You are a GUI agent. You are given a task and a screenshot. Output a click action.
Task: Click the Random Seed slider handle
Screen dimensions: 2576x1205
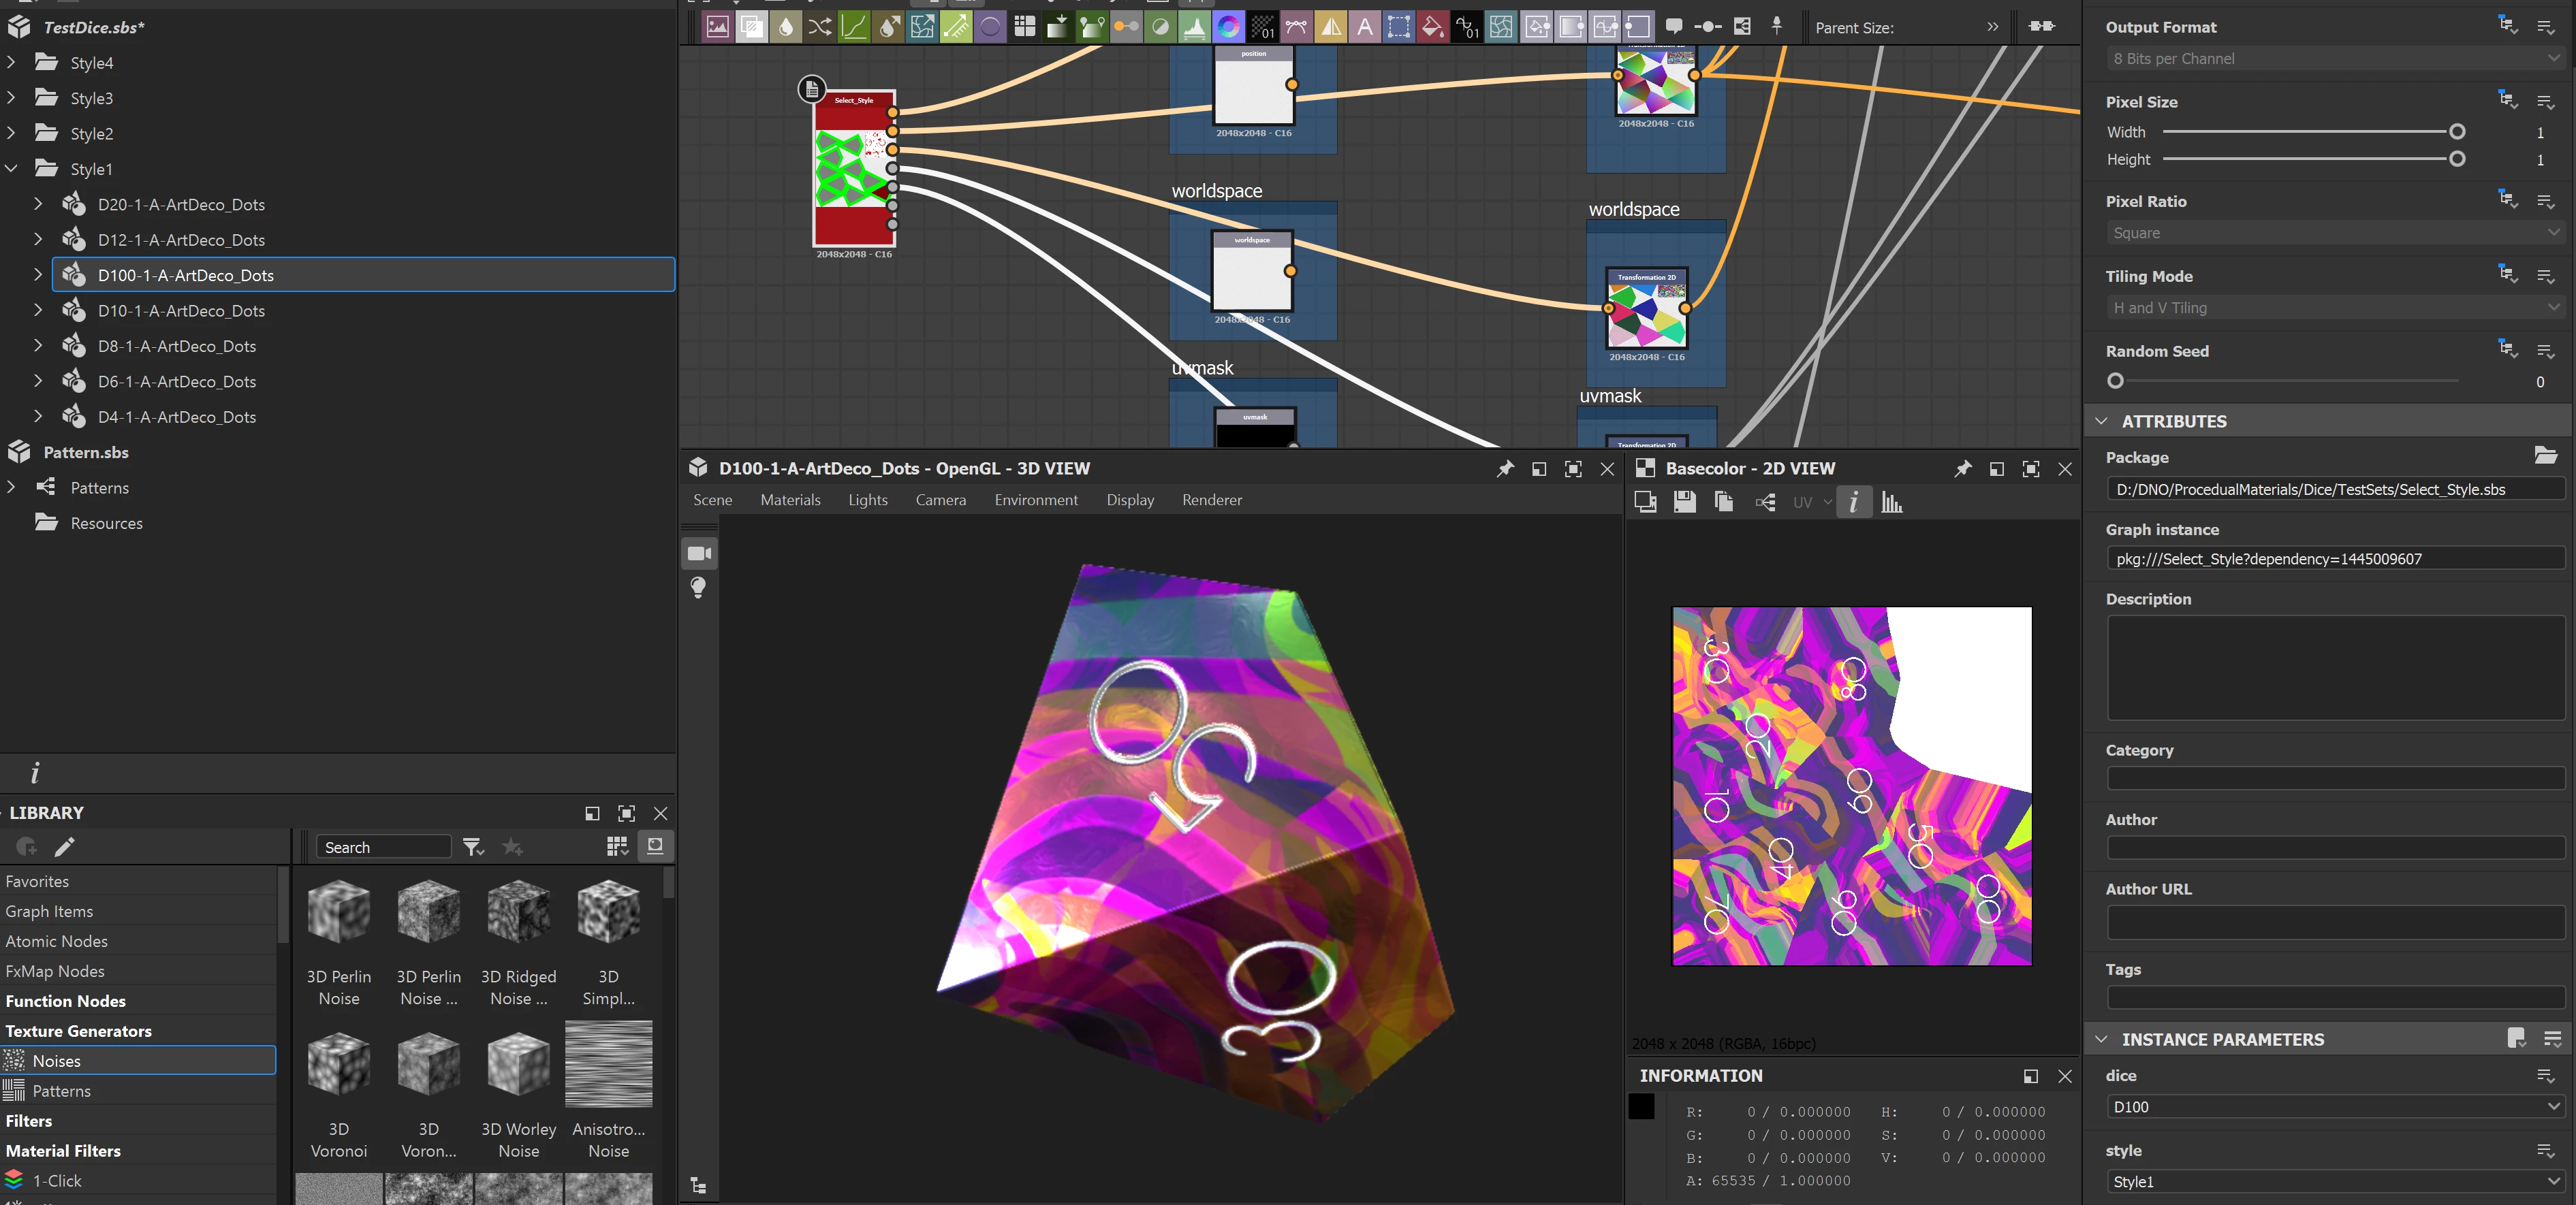[x=2115, y=381]
